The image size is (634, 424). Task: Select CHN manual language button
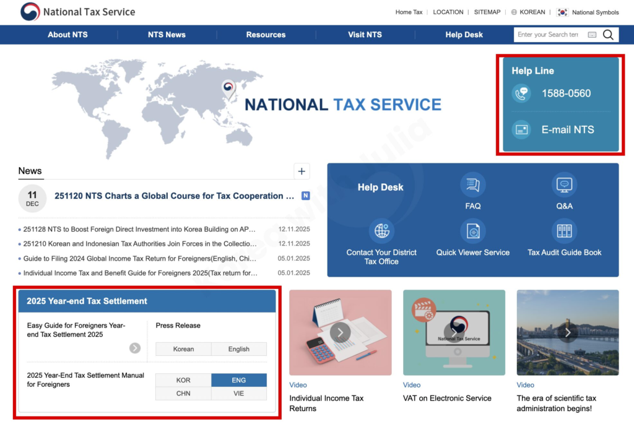pos(183,393)
